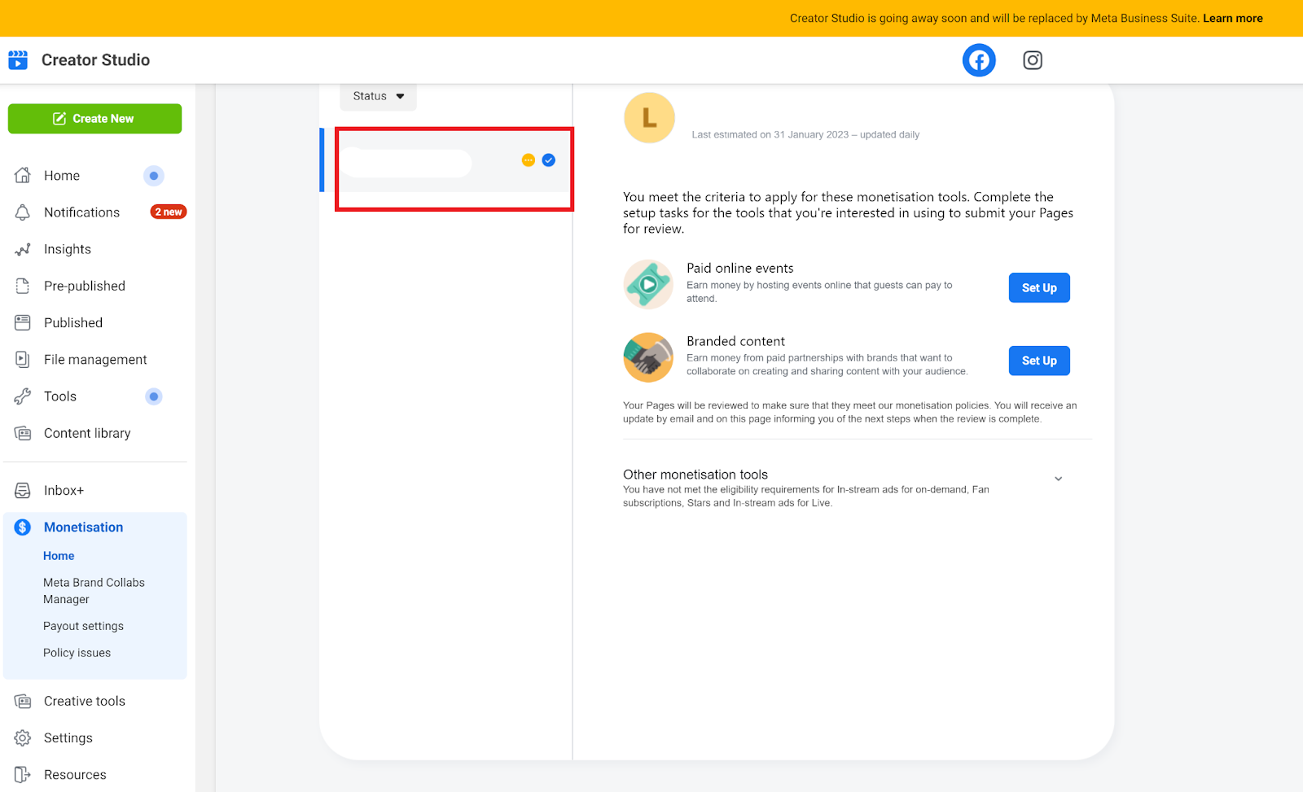Click the Creative tools icon
This screenshot has width=1303, height=792.
(23, 701)
